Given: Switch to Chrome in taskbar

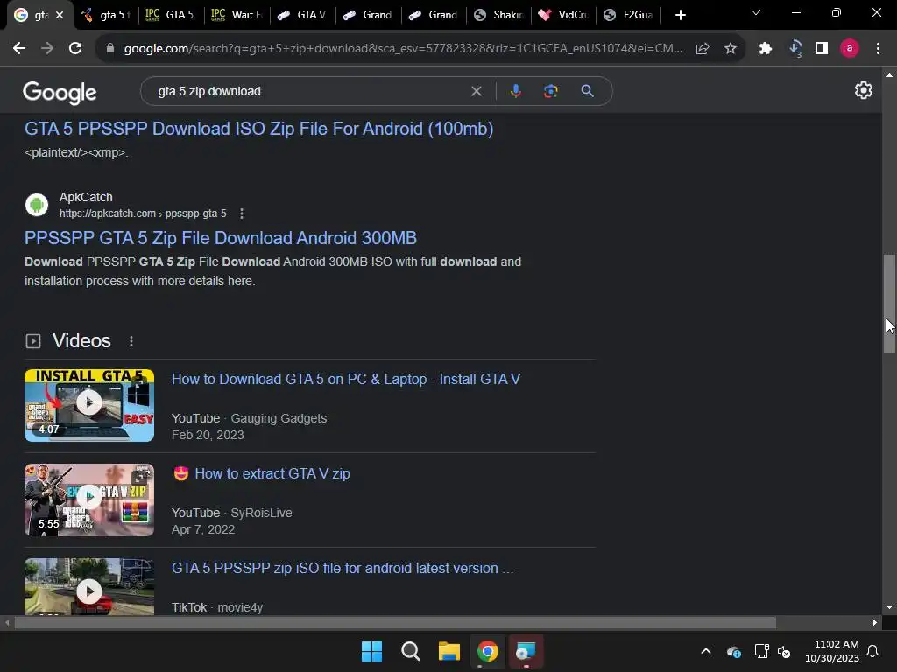Looking at the screenshot, I should tap(488, 651).
